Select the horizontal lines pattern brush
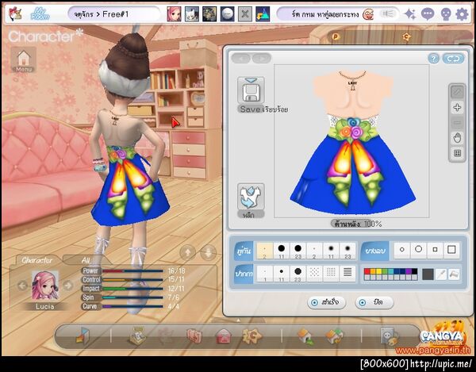Screen dimensions: 476x372 pos(347,274)
